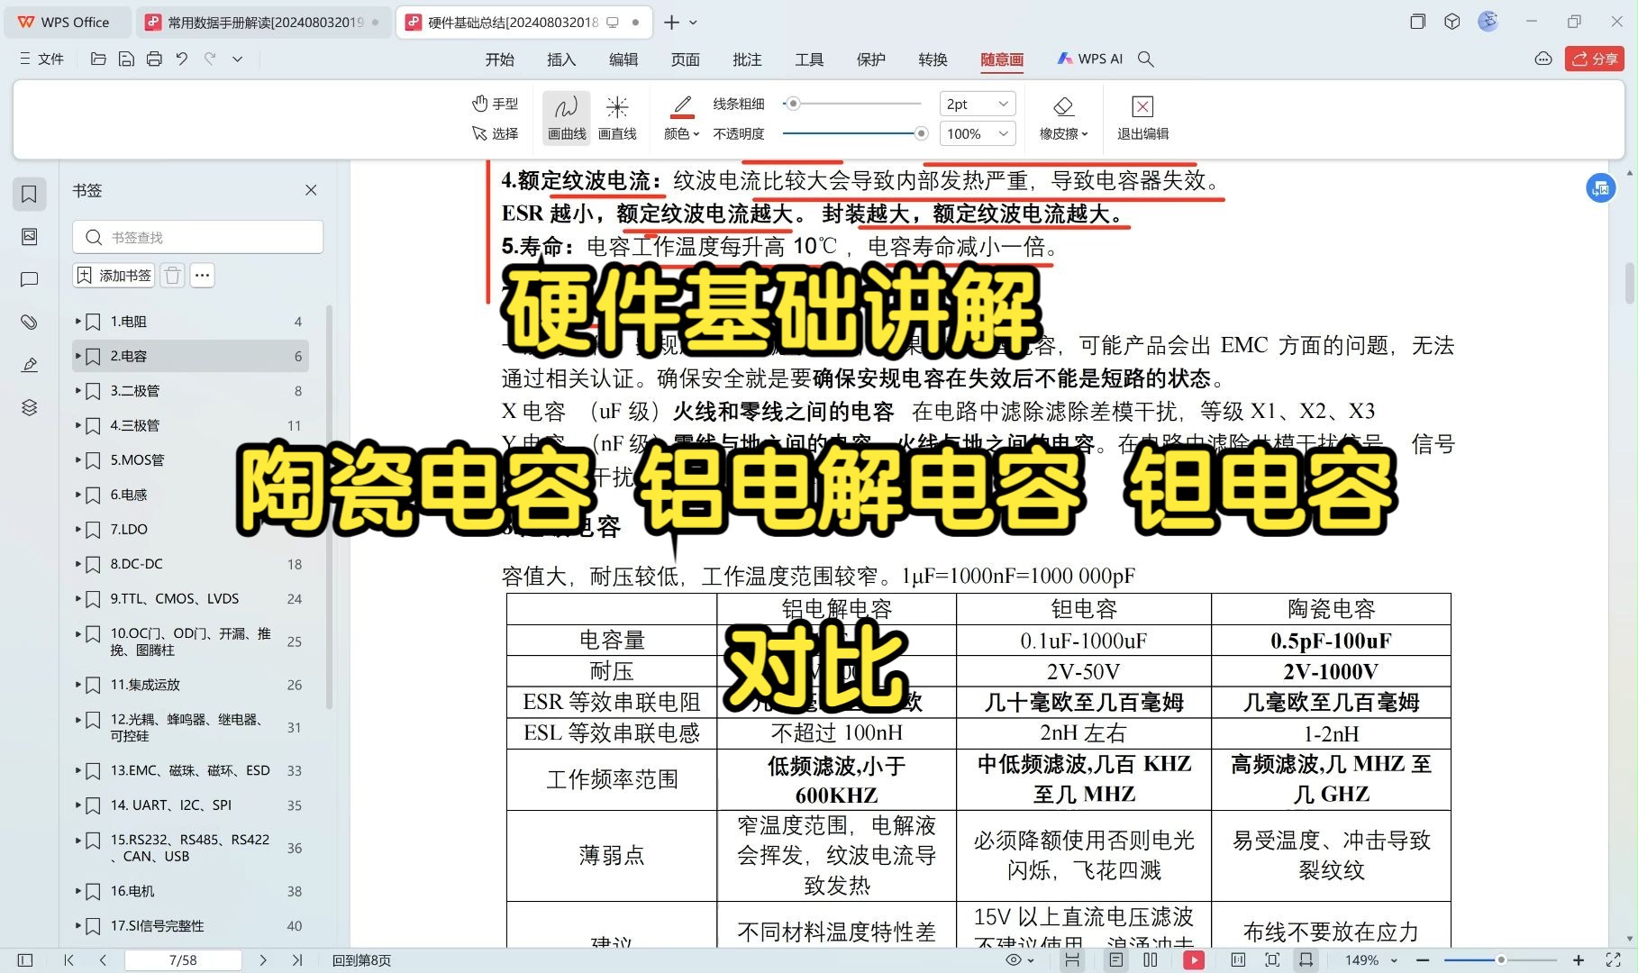Click the cloud sync icon near share button
Screen dimensions: 1638x973
[x=1543, y=59]
